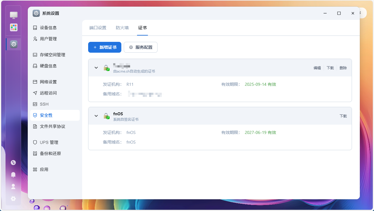Click 编辑 for the acme.sh certificate
The image size is (374, 211).
(x=317, y=68)
